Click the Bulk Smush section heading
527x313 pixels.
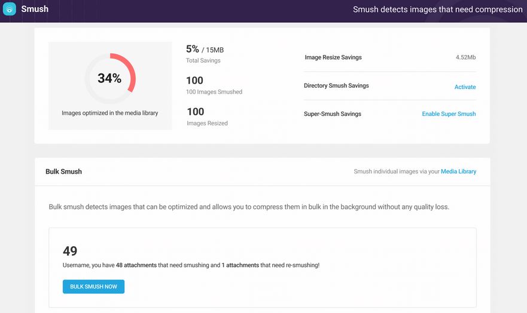click(x=63, y=171)
